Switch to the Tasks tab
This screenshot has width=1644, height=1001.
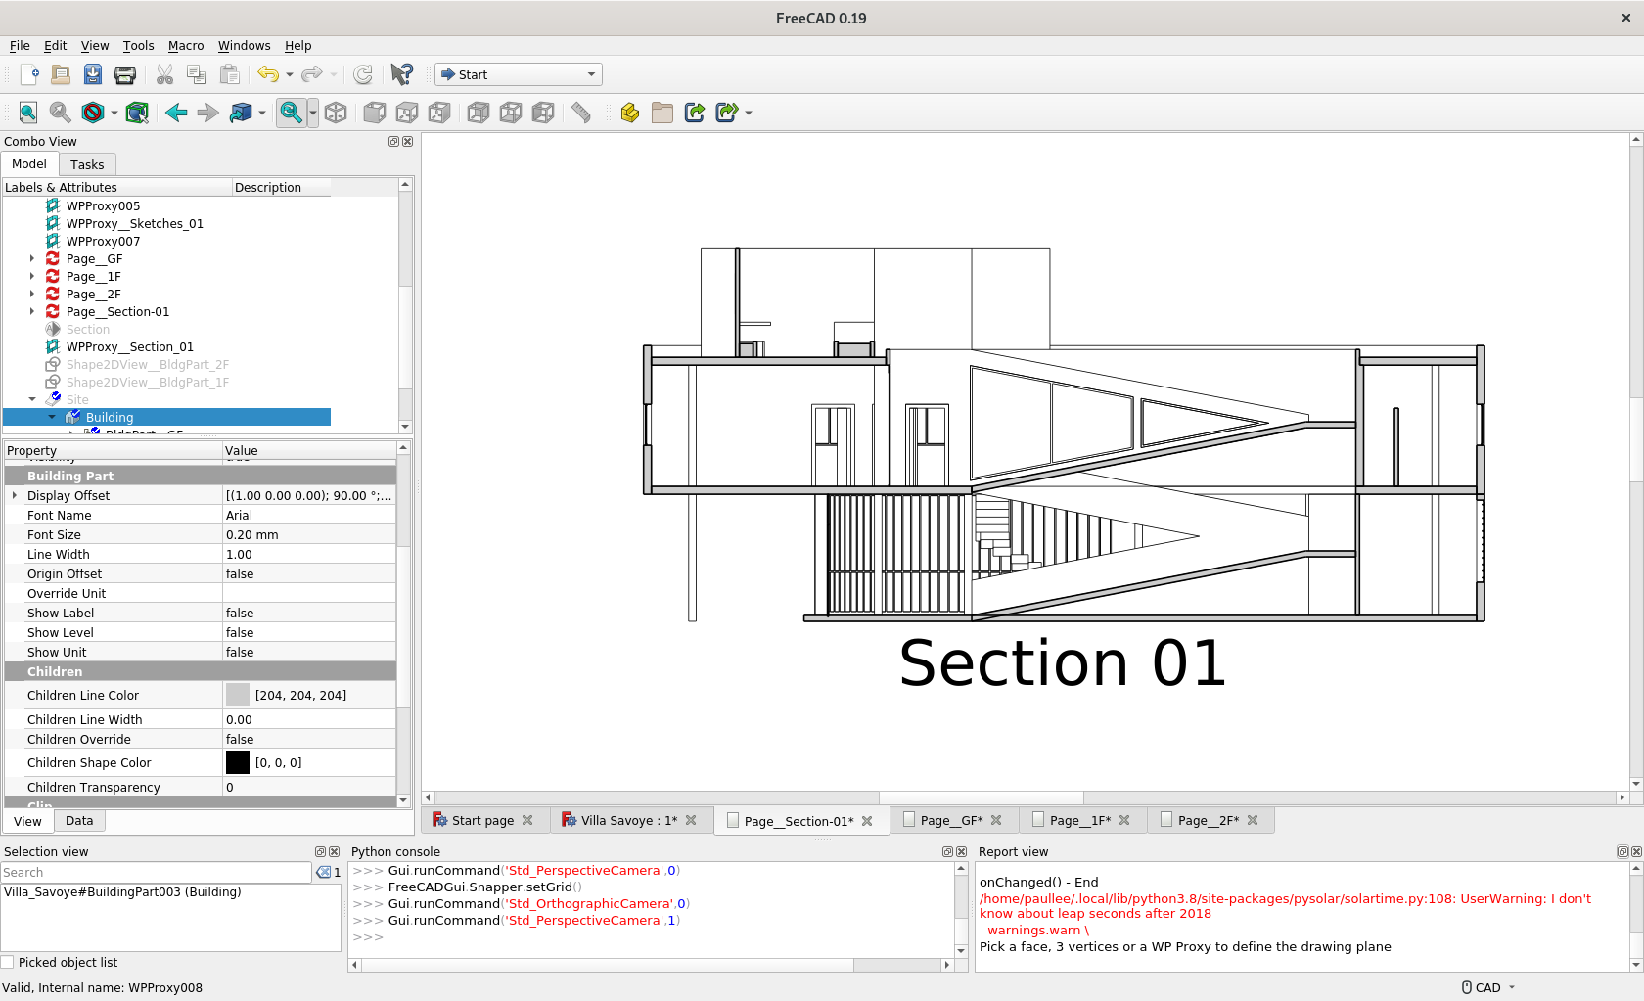pyautogui.click(x=87, y=164)
